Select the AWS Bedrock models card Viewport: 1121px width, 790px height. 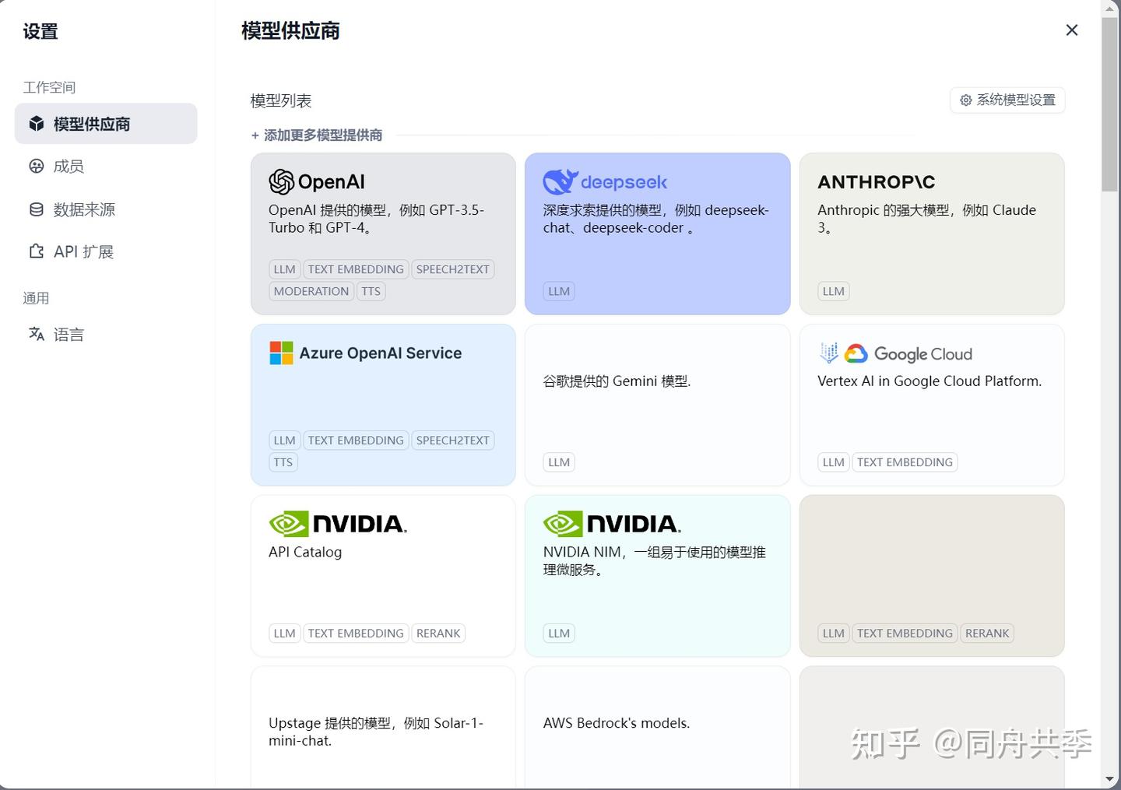pos(657,728)
